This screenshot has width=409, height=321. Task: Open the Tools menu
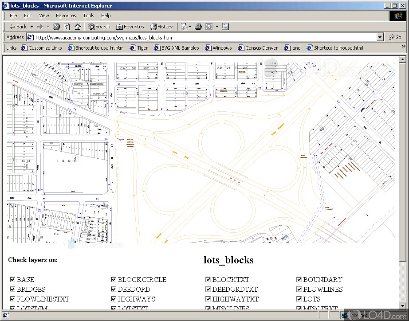tap(89, 16)
